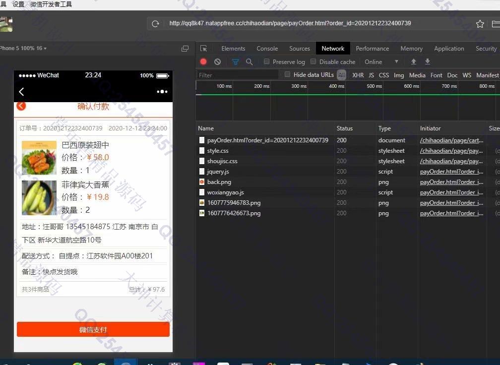
Task: Tap the orange back circle icon
Action: (x=21, y=106)
